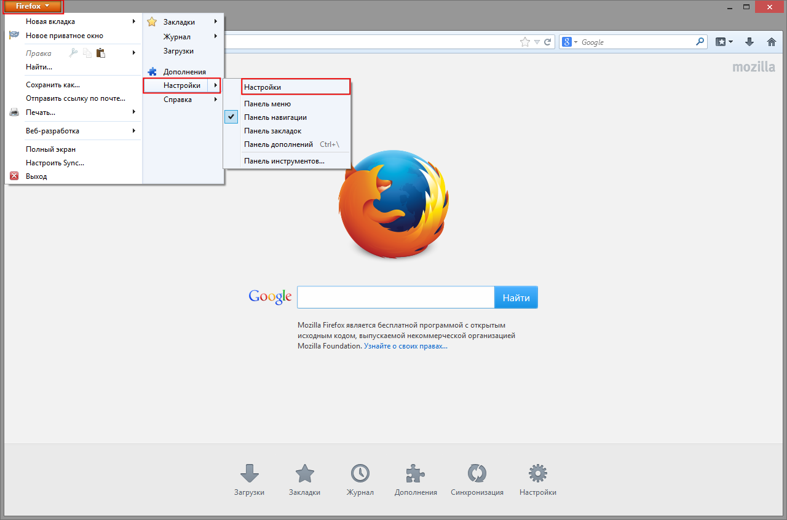Click the copy icon in Правка row
Screen dimensions: 787x520
click(87, 53)
